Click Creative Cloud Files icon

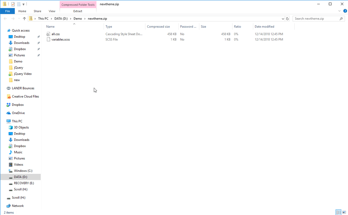point(9,96)
